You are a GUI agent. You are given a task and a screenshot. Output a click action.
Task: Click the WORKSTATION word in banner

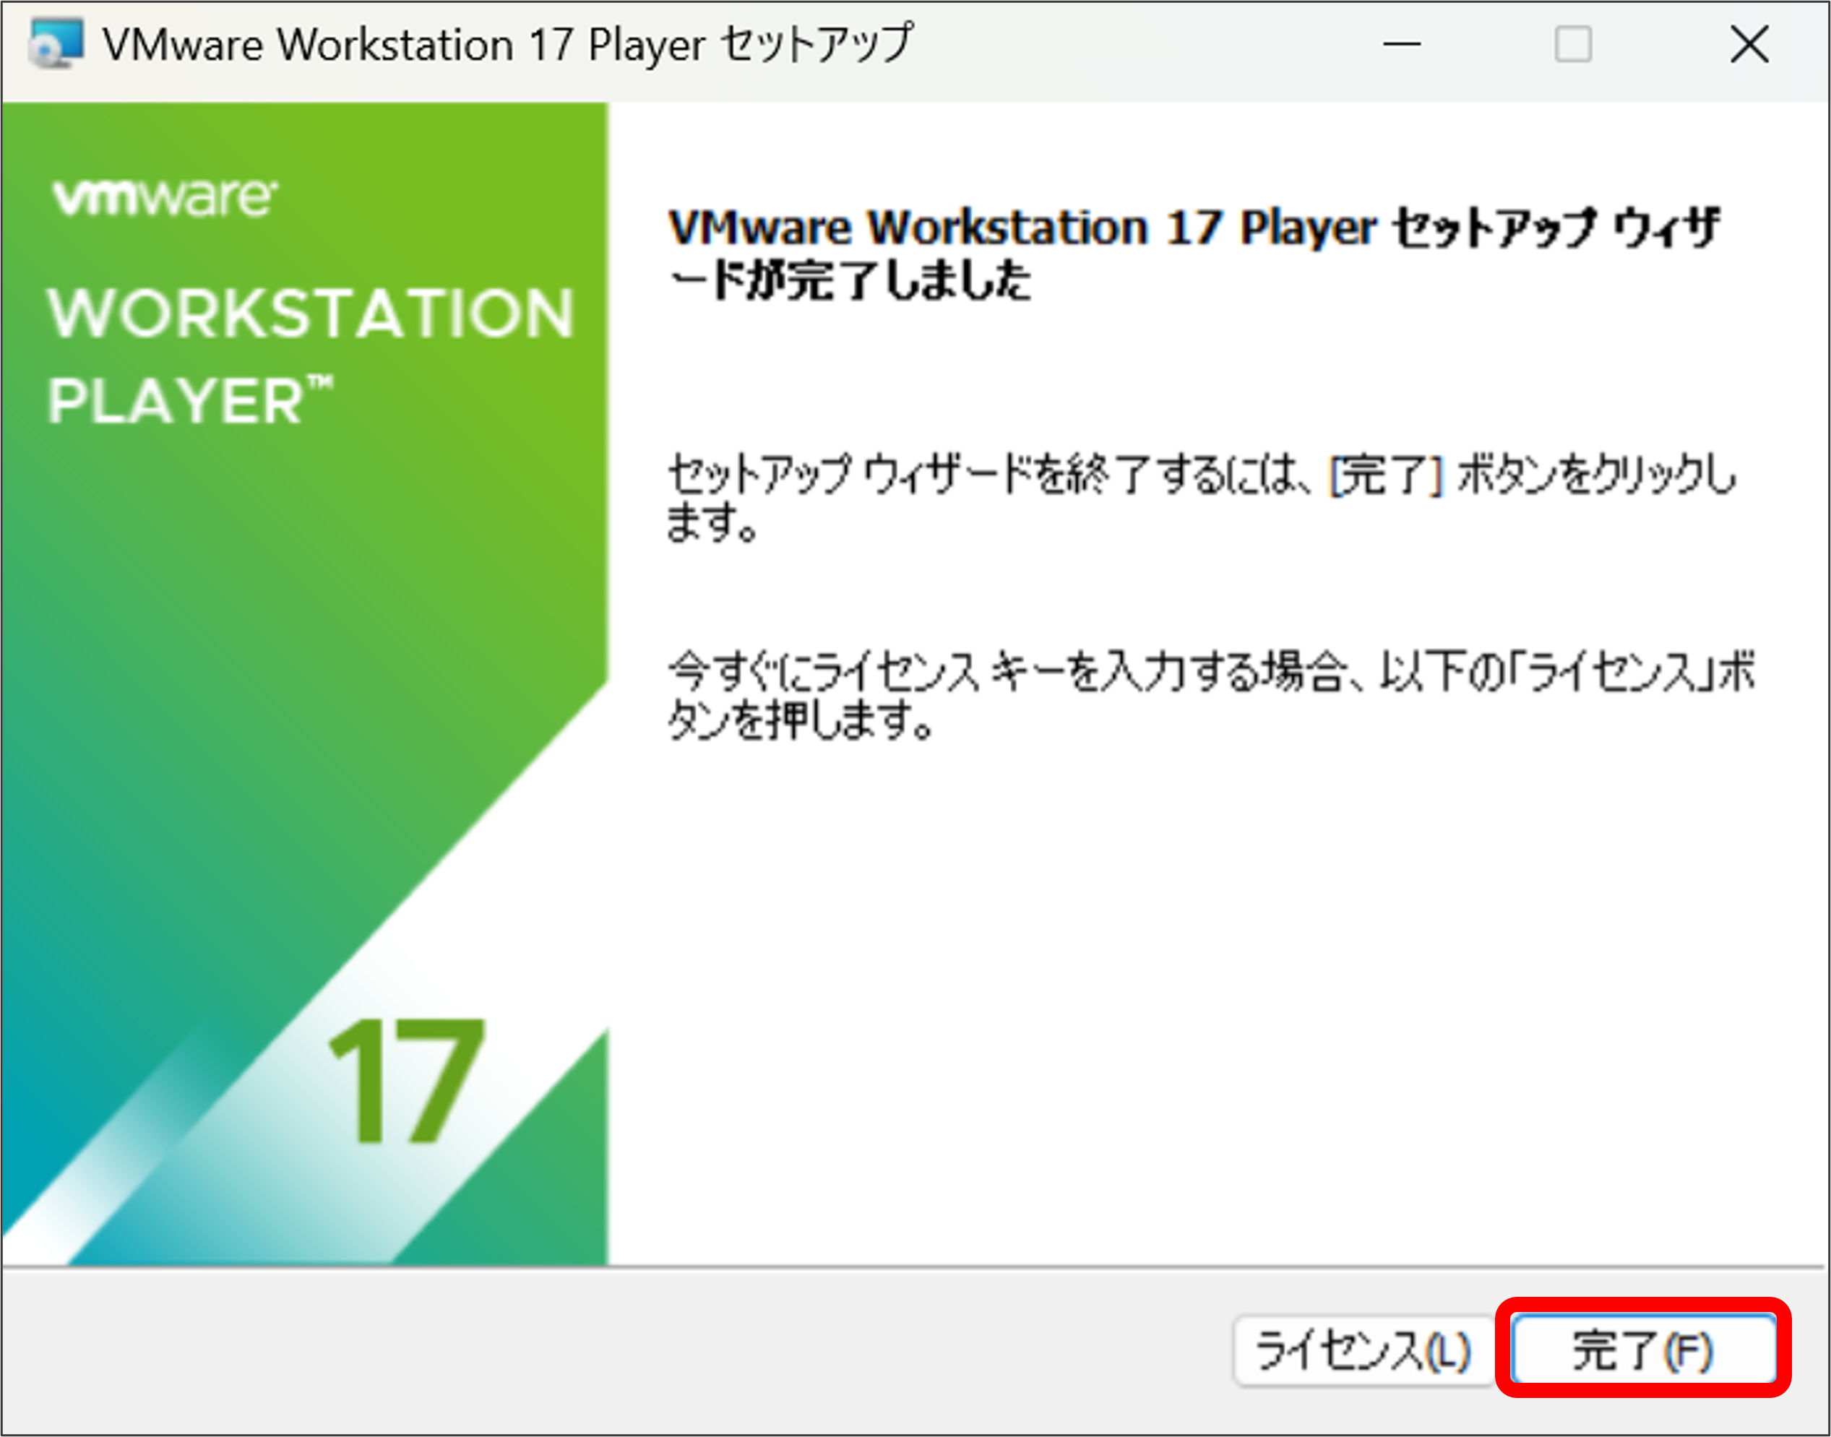(x=311, y=314)
